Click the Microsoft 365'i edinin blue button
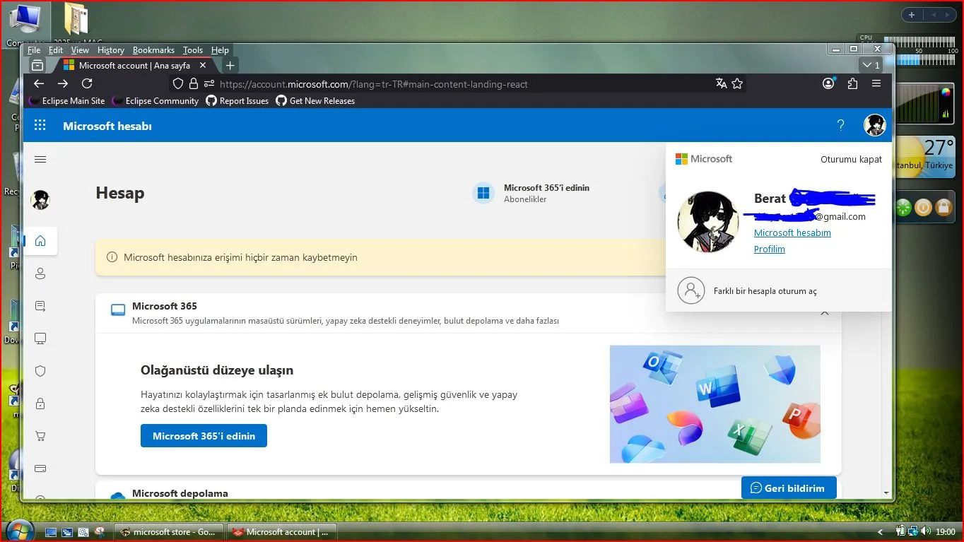Screen dimensions: 964x542 [204, 436]
